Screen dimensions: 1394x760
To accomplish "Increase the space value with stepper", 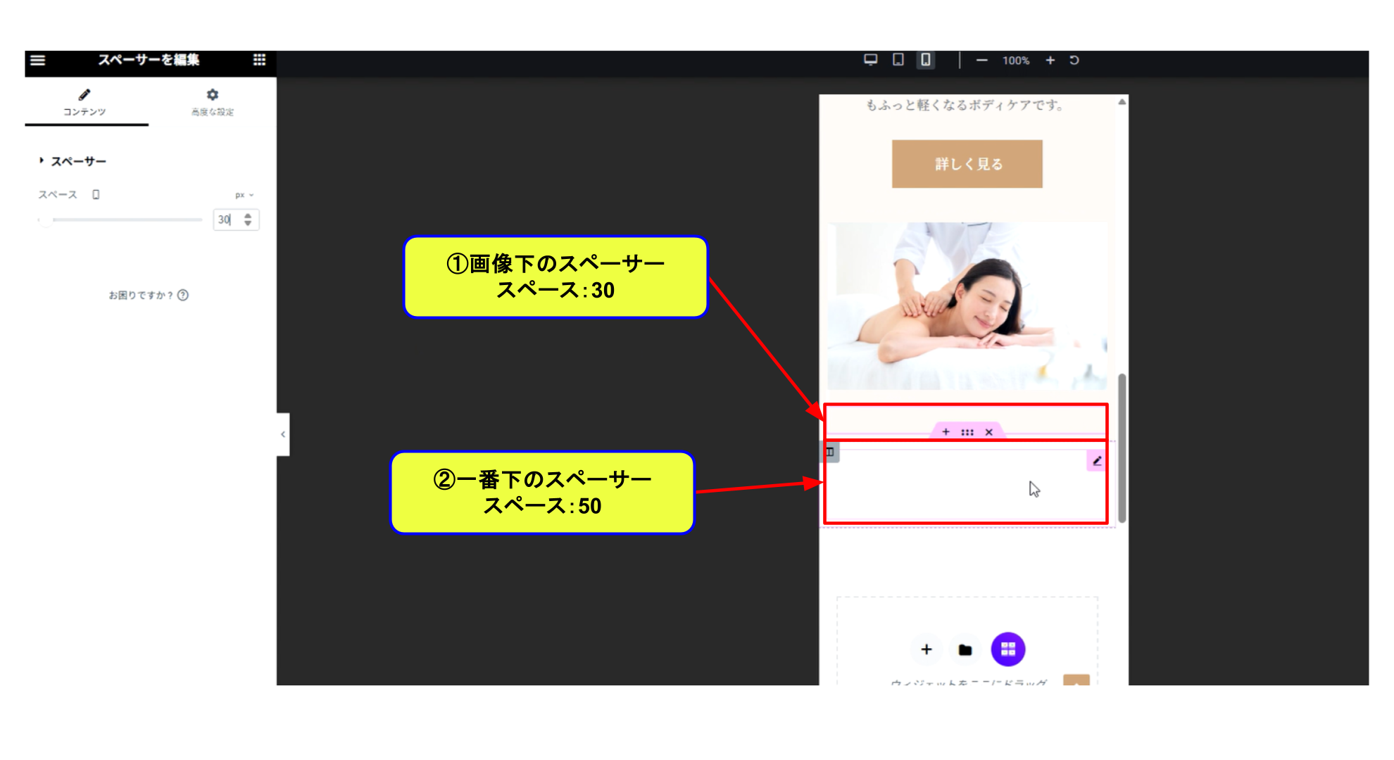I will tap(248, 215).
